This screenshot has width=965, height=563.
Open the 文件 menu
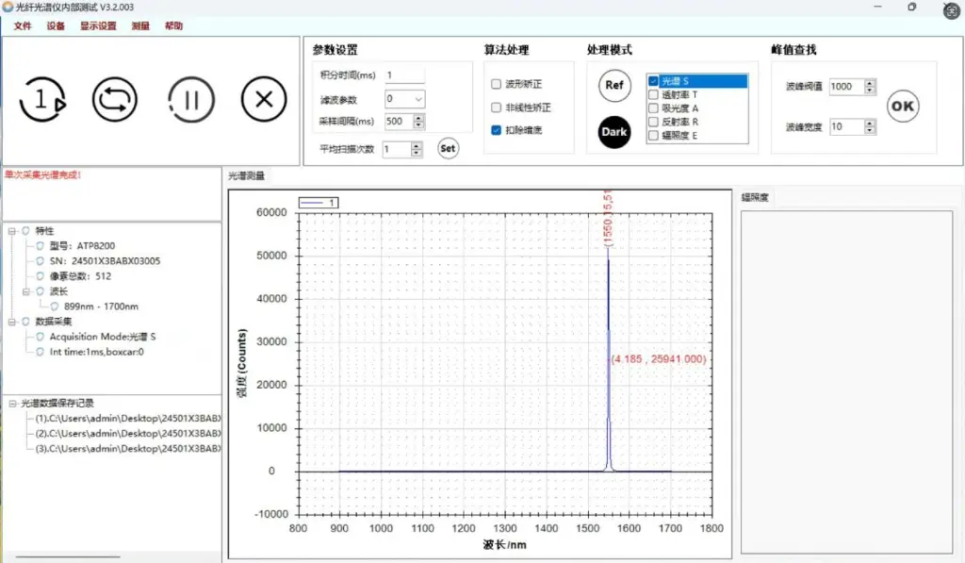[x=23, y=25]
